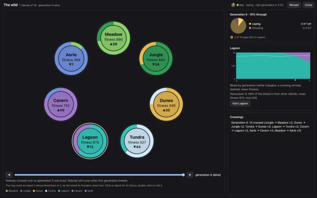317x198 pixels.
Task: Click 'laying · next generation in 0:53' status
Action: point(265,5)
